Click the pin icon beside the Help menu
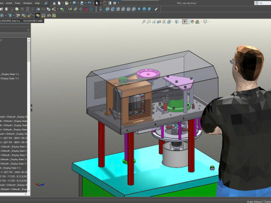 point(46,3)
